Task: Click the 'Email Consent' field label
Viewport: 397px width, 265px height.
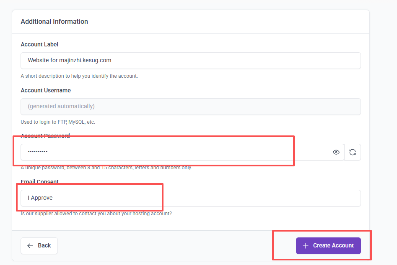Action: tap(39, 182)
